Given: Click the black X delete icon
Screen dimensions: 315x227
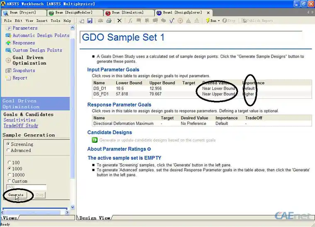Looking at the screenshot, I should [x=119, y=20].
